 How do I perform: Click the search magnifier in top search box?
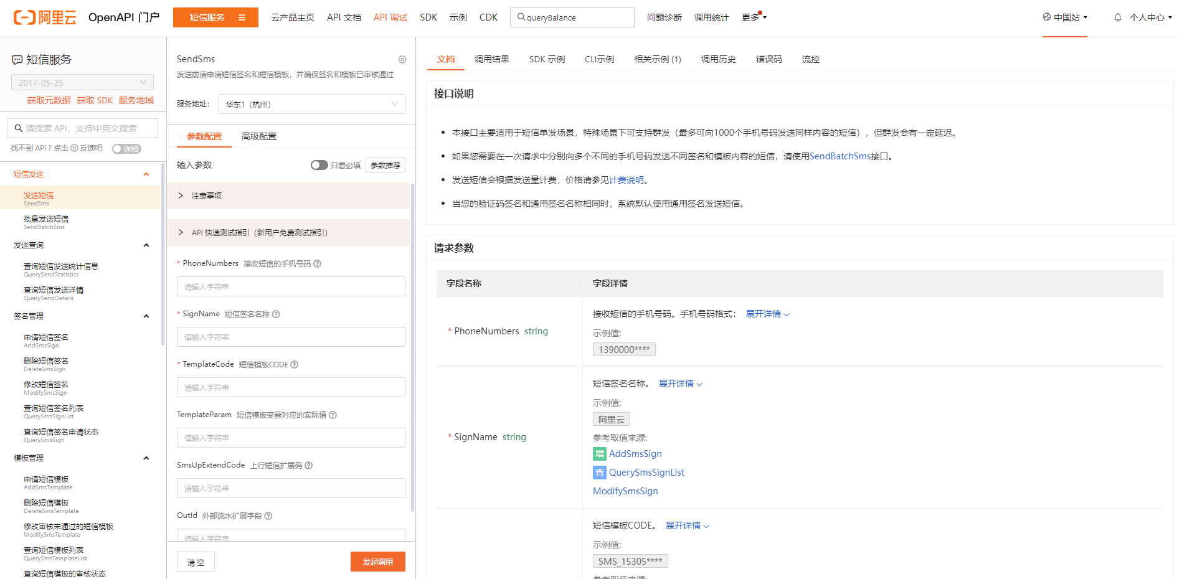[521, 17]
